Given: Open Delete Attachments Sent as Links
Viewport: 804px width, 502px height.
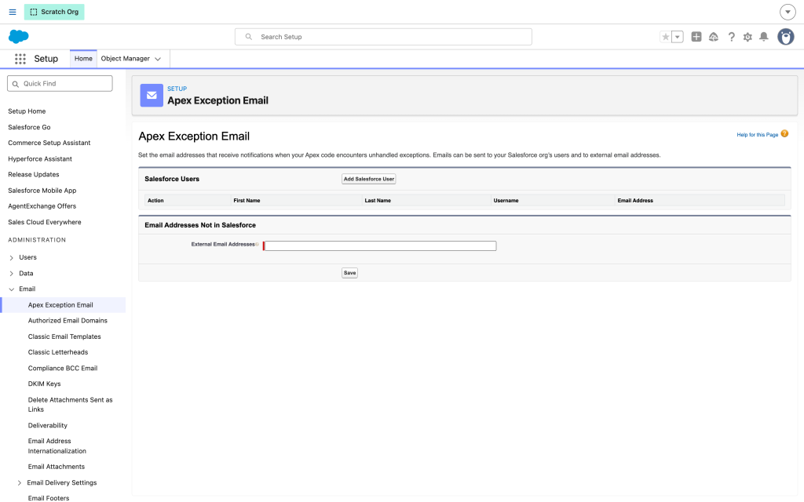Looking at the screenshot, I should coord(70,405).
